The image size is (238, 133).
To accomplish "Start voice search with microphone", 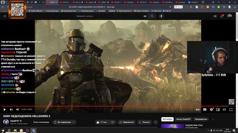I will 161,16.
